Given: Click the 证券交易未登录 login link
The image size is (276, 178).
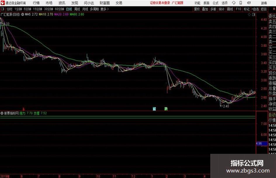Looking at the screenshot, I should [x=160, y=3].
